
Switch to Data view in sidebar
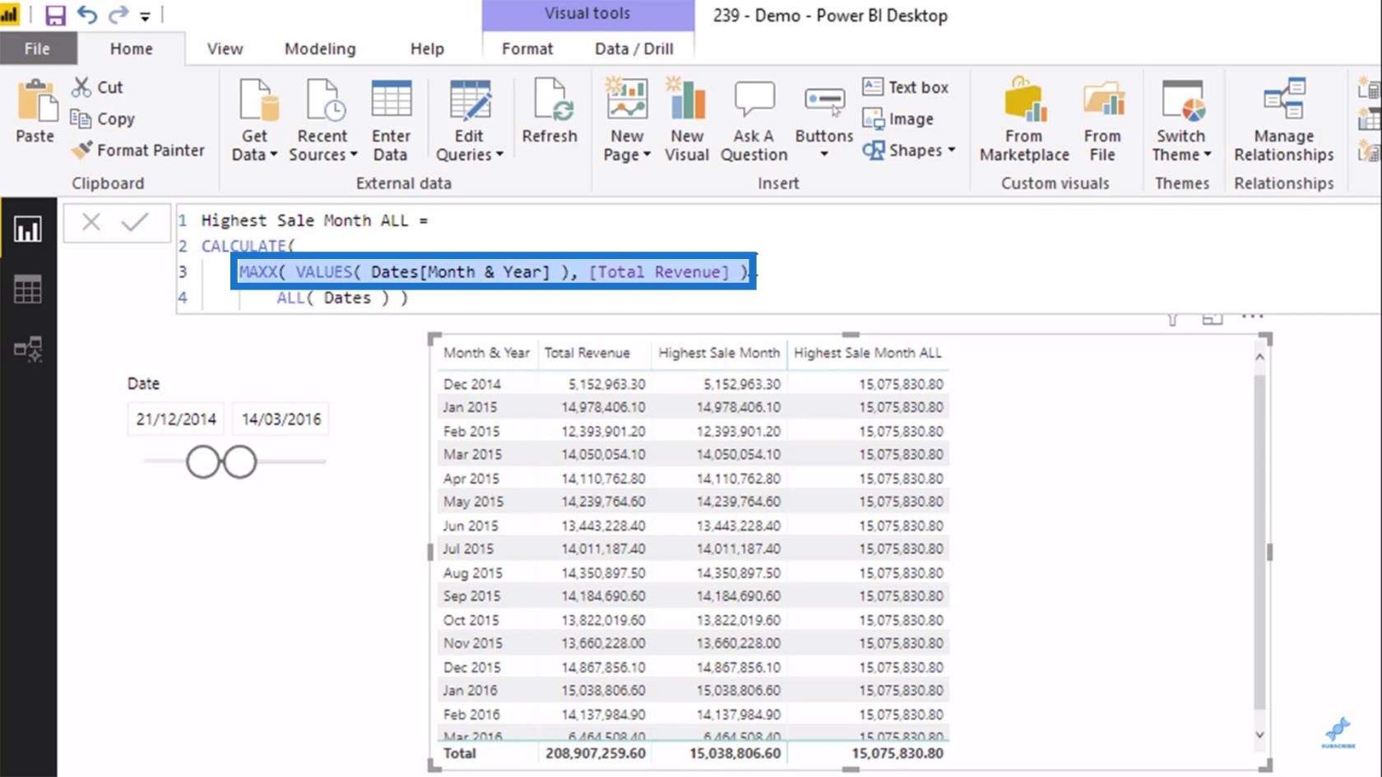28,289
